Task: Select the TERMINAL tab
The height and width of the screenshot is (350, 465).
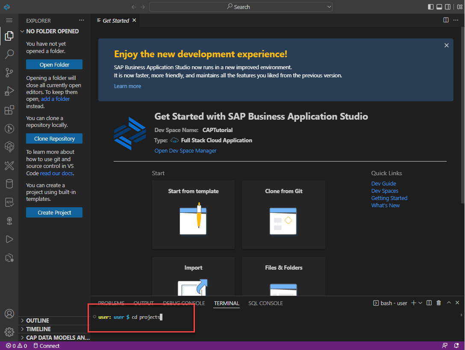Action: pos(227,303)
